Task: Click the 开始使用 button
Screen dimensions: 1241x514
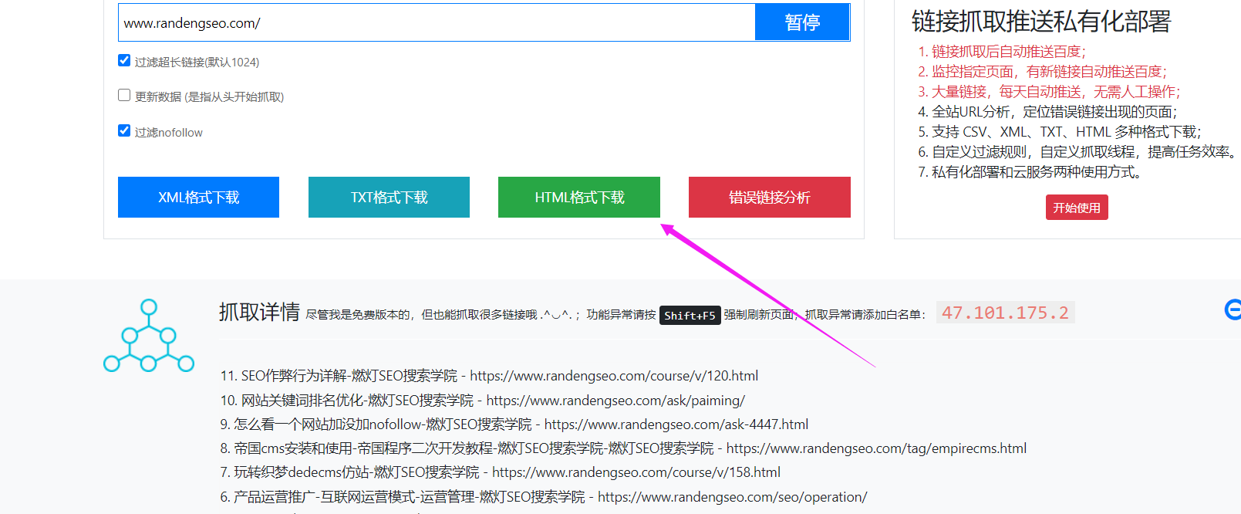Action: pyautogui.click(x=1077, y=208)
